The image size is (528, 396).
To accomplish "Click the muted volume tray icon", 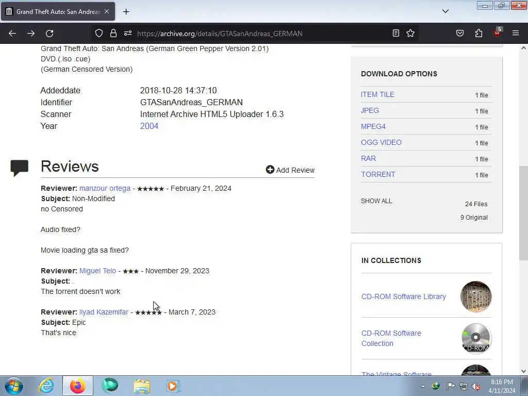I will click(476, 386).
